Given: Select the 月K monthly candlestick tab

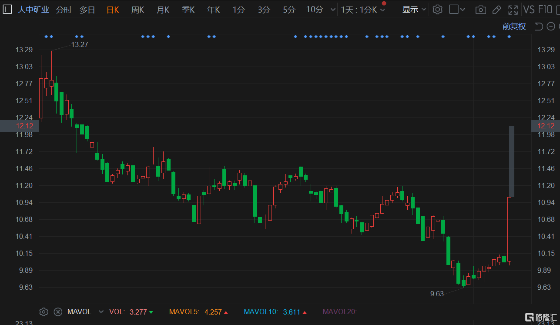Looking at the screenshot, I should 163,10.
